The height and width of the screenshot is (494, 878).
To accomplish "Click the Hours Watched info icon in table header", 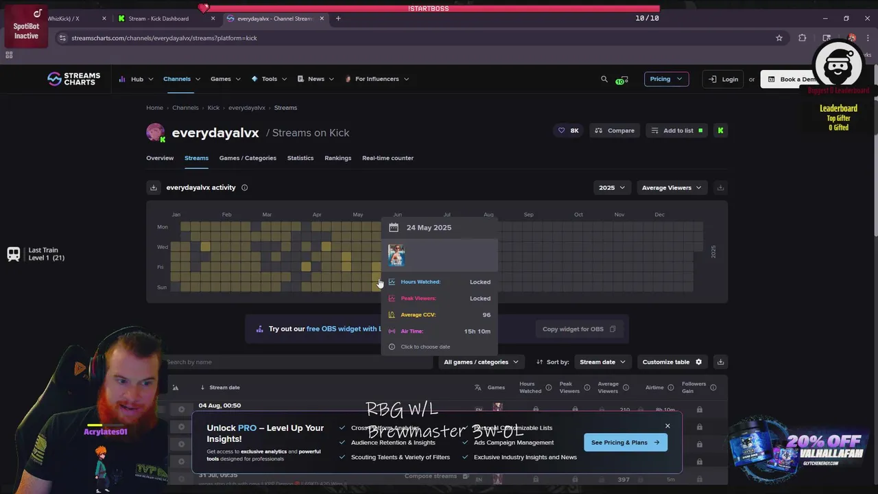I will point(548,388).
